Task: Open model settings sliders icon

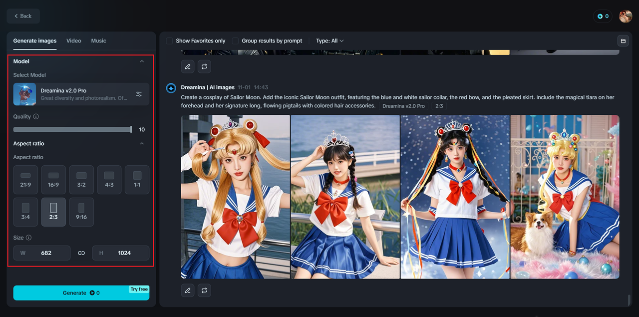Action: tap(139, 94)
